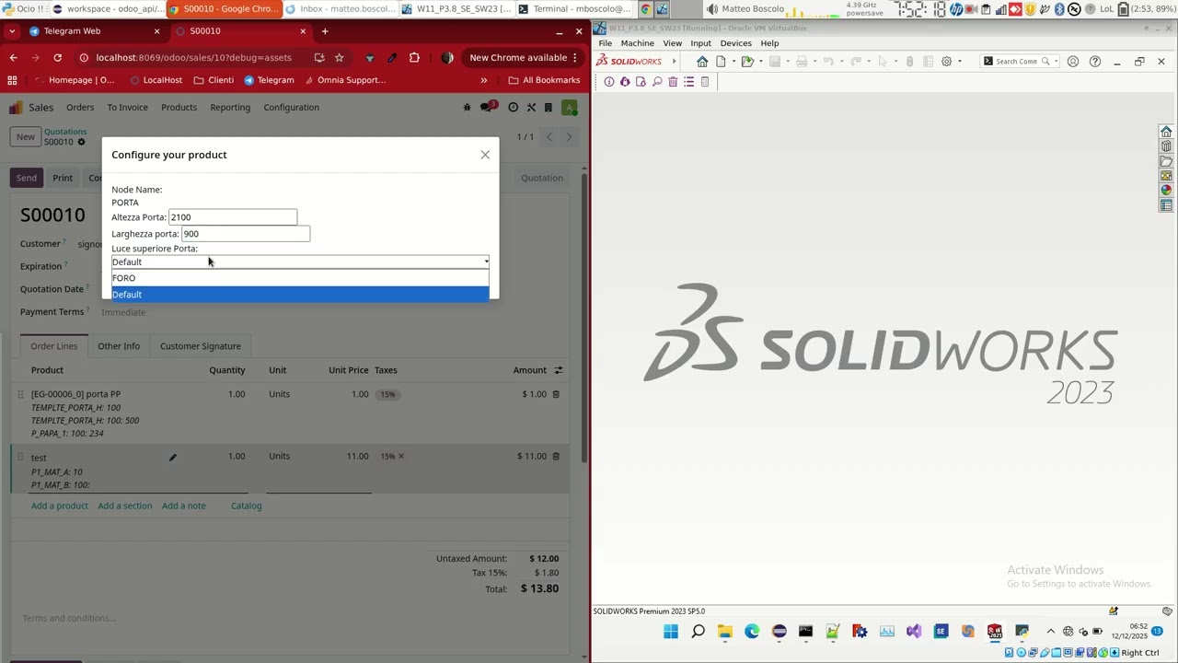Open Odoo Configuration menu

coord(291,108)
